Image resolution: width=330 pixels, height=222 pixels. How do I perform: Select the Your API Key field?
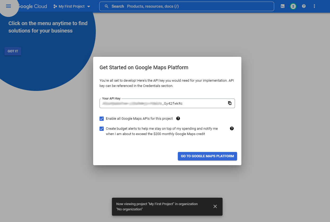(x=167, y=103)
